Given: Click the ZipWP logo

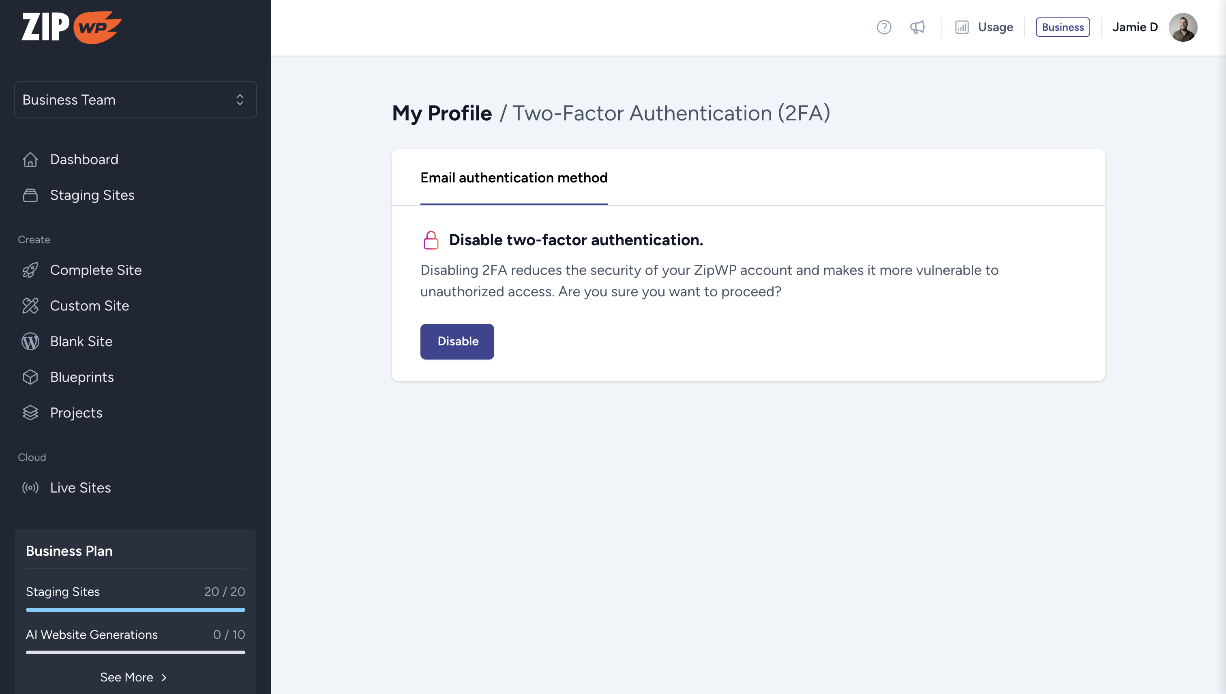Looking at the screenshot, I should pos(71,27).
